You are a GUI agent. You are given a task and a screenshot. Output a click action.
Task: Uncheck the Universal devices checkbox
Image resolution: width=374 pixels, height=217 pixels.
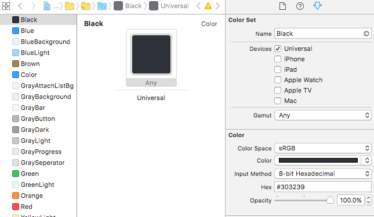point(278,49)
